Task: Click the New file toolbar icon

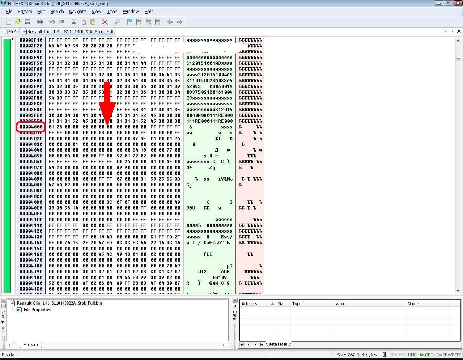Action: click(x=9, y=22)
